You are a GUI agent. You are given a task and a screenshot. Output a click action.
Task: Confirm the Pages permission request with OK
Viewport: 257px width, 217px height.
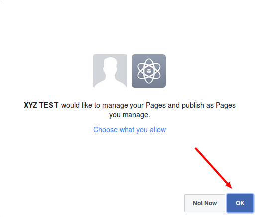pos(240,203)
